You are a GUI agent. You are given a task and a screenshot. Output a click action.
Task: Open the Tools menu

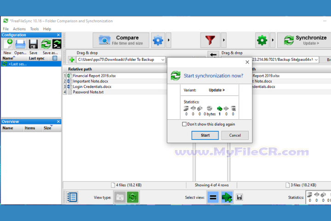[34, 29]
